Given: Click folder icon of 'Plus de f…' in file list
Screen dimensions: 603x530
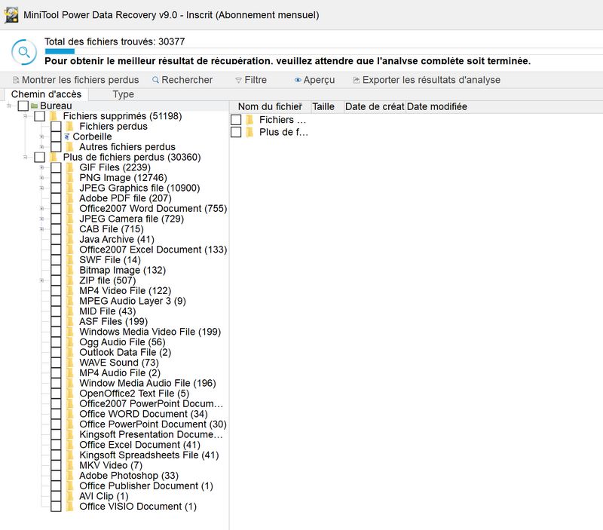Looking at the screenshot, I should (x=250, y=132).
